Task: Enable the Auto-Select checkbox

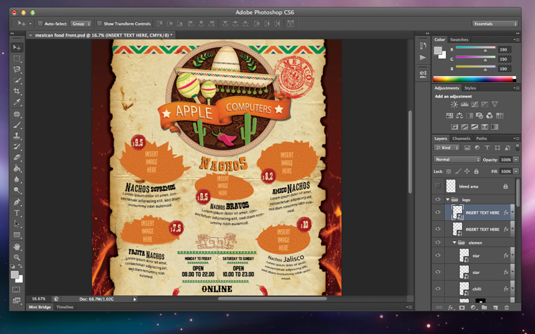Action: point(40,23)
